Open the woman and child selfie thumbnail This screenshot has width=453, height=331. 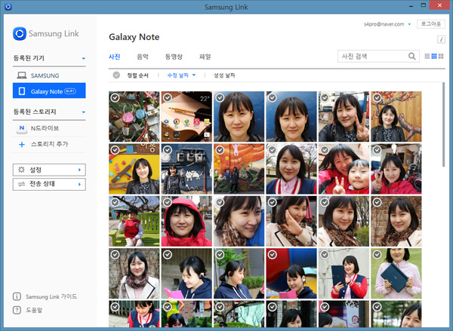344,169
